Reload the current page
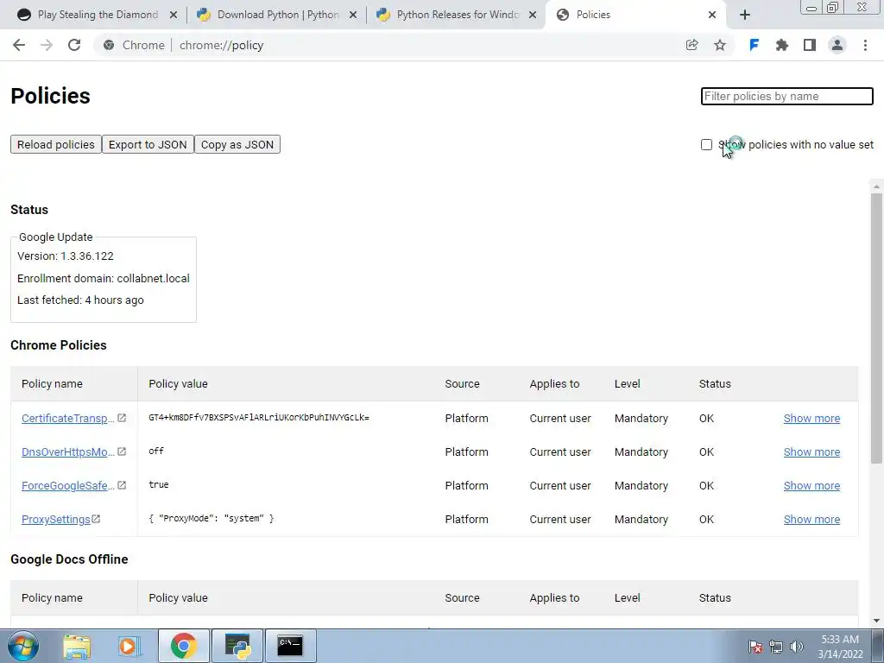Screen dimensions: 884x663 [x=74, y=45]
